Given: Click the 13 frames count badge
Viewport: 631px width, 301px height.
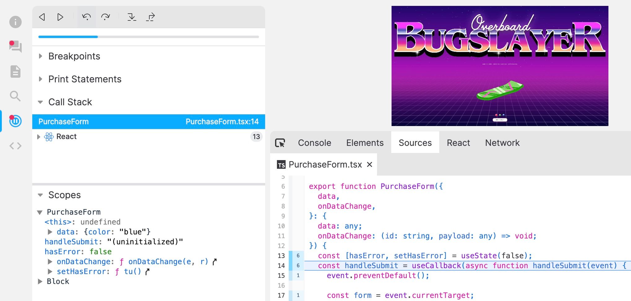Looking at the screenshot, I should tap(256, 137).
